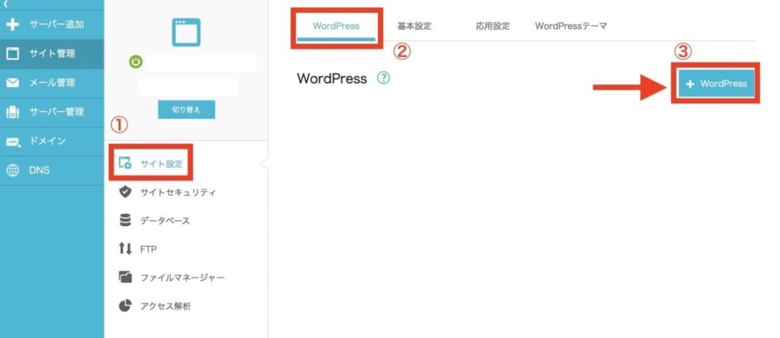The image size is (780, 338).
Task: Click the database stack icon
Action: click(x=126, y=220)
